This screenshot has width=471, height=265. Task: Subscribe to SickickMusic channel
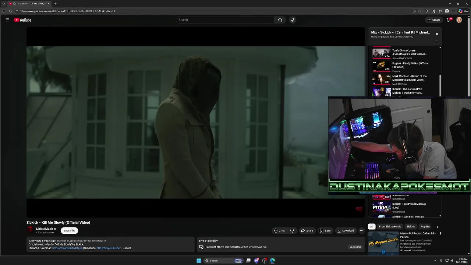69,231
